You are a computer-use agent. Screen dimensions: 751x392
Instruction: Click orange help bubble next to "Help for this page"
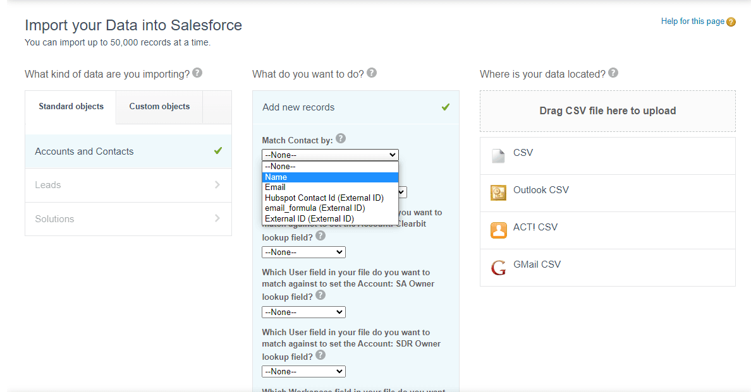733,21
